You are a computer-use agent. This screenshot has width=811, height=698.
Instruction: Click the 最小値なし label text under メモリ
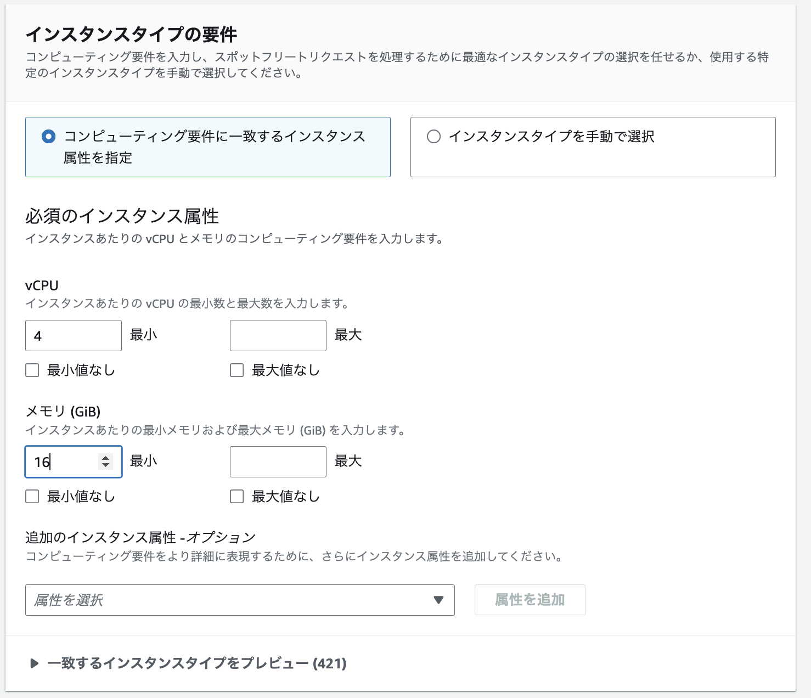pos(81,497)
